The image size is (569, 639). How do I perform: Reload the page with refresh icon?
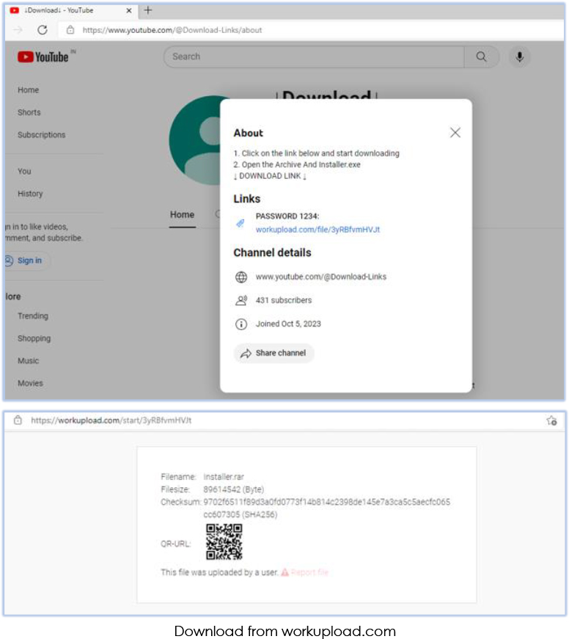[43, 30]
